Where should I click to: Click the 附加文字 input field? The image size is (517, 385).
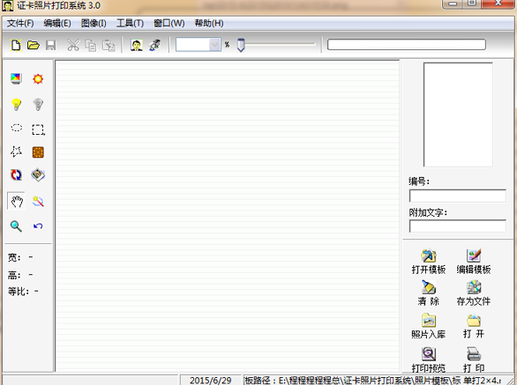[458, 226]
